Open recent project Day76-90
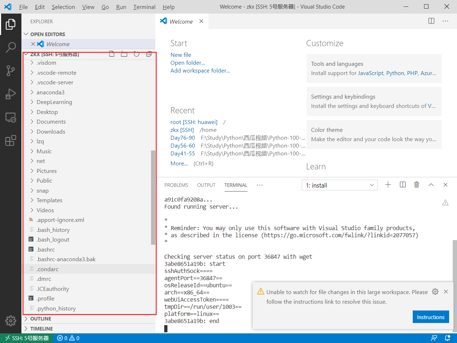 (183, 138)
